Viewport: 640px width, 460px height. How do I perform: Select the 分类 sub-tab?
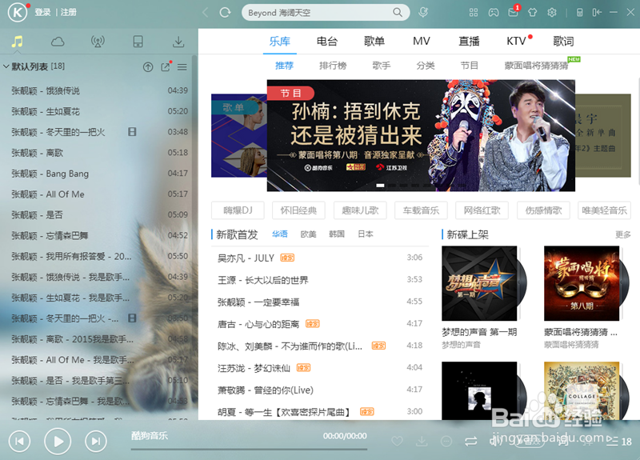point(426,66)
